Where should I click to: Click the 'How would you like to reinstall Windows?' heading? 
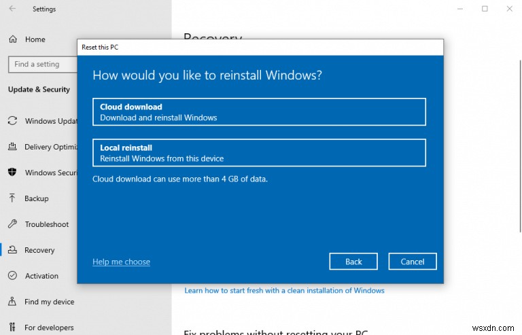tap(207, 75)
